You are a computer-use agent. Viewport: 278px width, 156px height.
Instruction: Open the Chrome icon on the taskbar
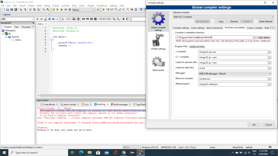tap(124, 152)
